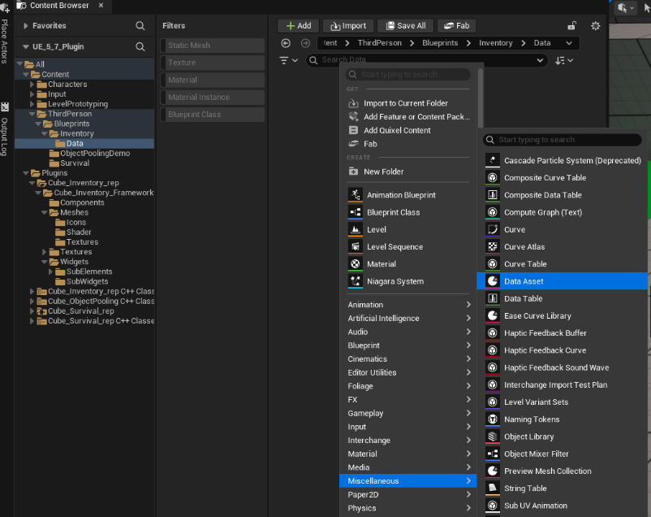Open the Output Log side tab
This screenshot has width=651, height=517.
5,130
